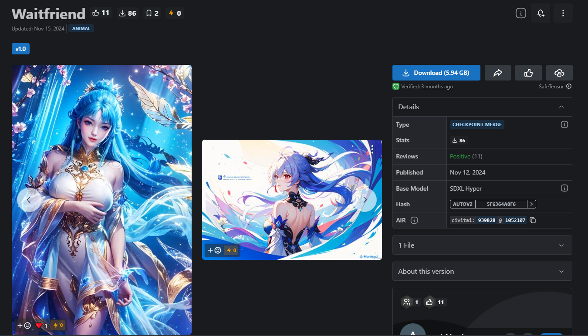Click the SDXL Hyper base model value
Viewport: 588px width, 336px height.
pos(466,188)
